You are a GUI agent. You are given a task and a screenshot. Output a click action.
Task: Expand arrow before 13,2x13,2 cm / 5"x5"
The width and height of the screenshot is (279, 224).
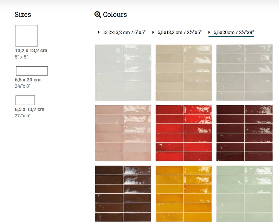pyautogui.click(x=99, y=32)
